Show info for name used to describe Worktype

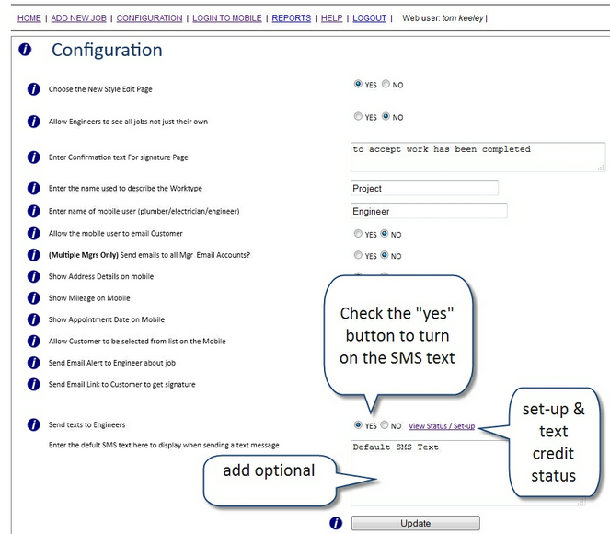(x=34, y=189)
